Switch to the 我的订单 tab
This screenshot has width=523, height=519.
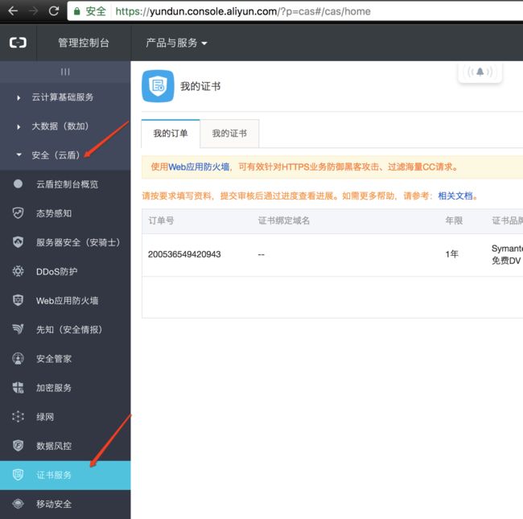pyautogui.click(x=171, y=134)
